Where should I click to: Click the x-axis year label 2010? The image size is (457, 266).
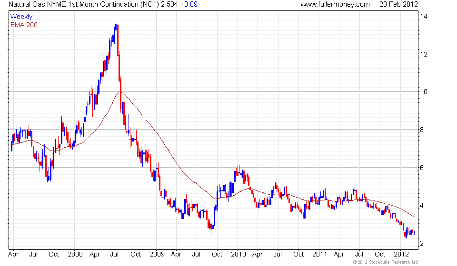click(x=238, y=255)
